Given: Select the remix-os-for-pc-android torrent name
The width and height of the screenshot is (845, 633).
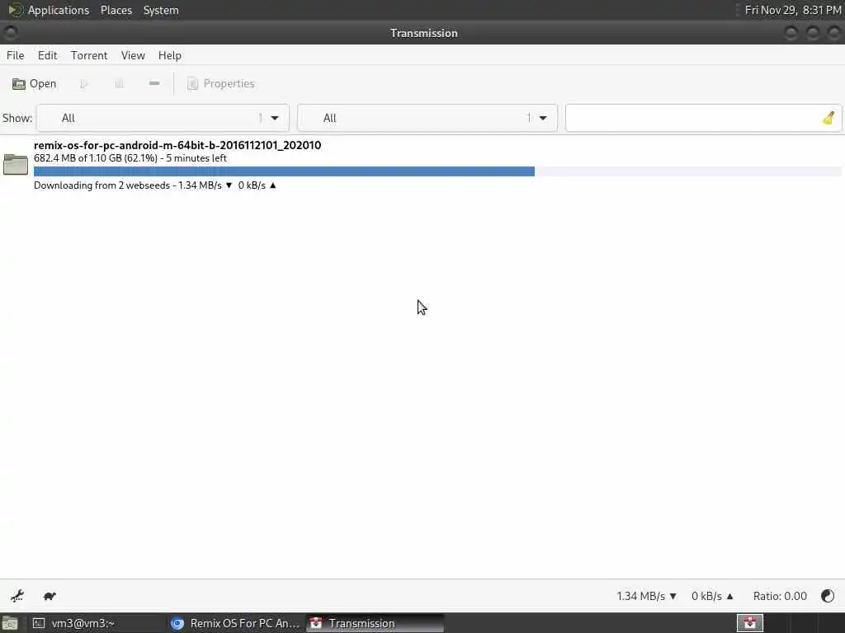Looking at the screenshot, I should [x=177, y=145].
